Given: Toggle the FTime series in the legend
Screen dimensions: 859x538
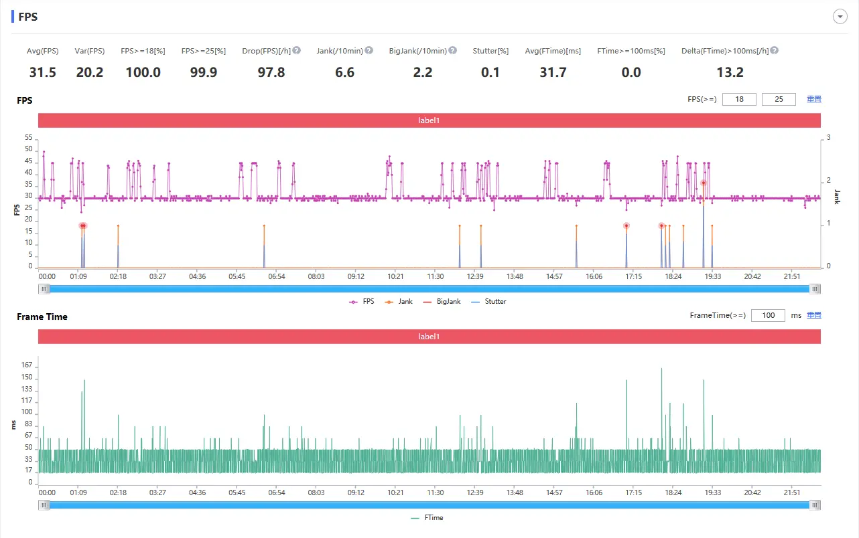Looking at the screenshot, I should tap(426, 518).
